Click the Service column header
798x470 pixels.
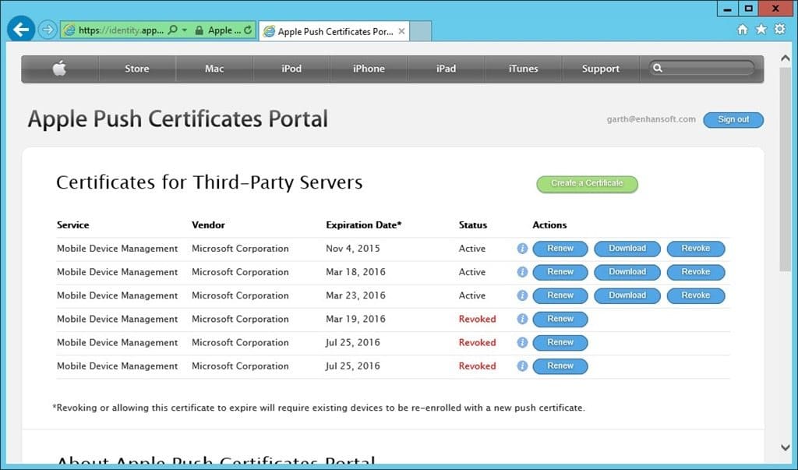coord(72,225)
